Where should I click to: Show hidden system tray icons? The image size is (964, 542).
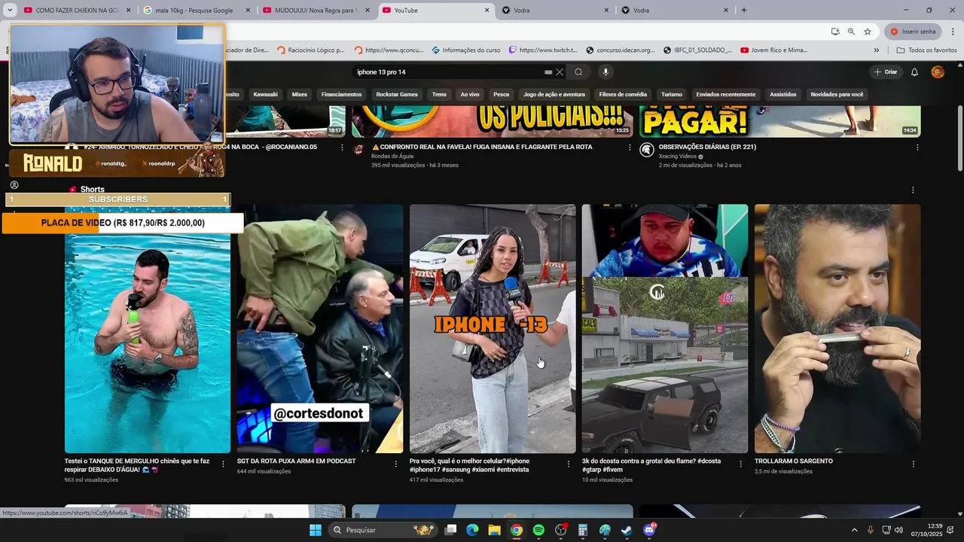(x=854, y=530)
